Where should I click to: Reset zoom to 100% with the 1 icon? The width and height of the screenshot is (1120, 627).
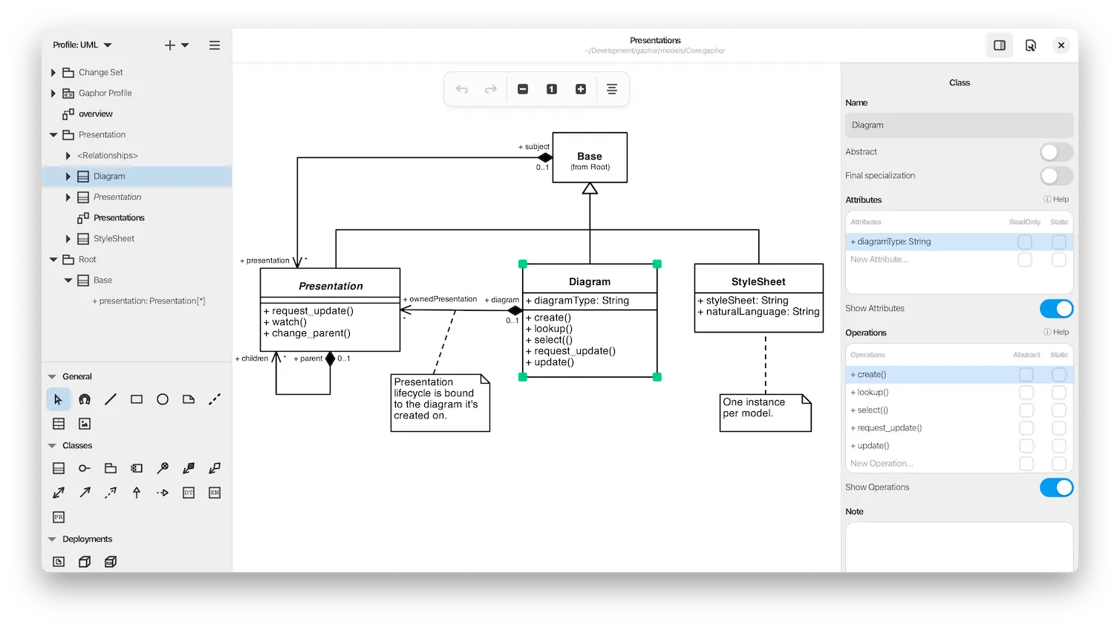pos(552,89)
